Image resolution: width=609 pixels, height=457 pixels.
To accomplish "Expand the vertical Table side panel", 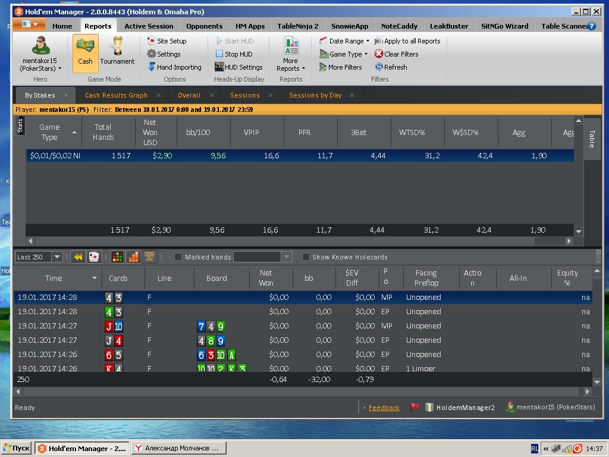I will [592, 139].
